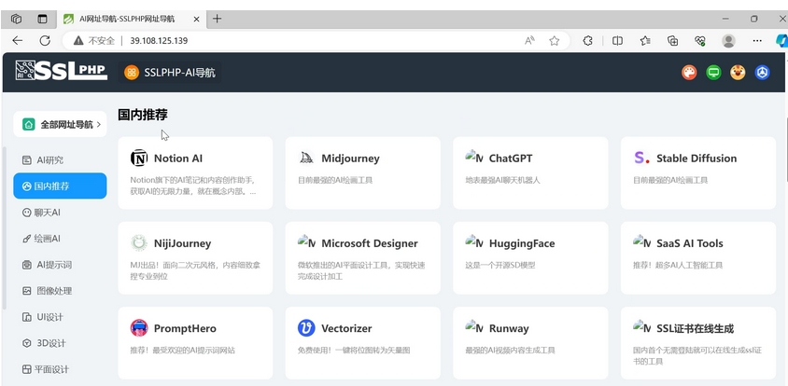
Task: Click the Midjourney sailboat icon
Action: (x=306, y=159)
